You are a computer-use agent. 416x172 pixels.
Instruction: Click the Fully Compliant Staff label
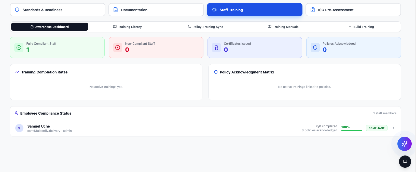[x=41, y=44]
